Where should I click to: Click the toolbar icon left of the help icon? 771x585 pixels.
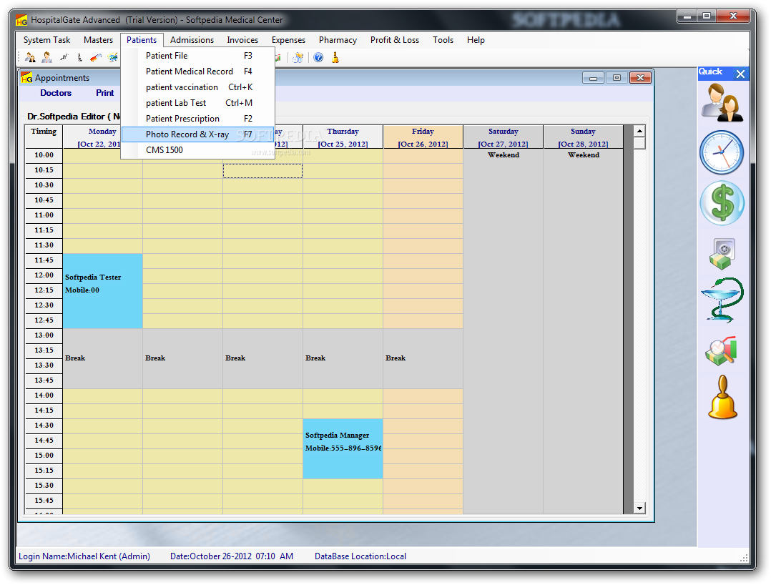point(298,57)
